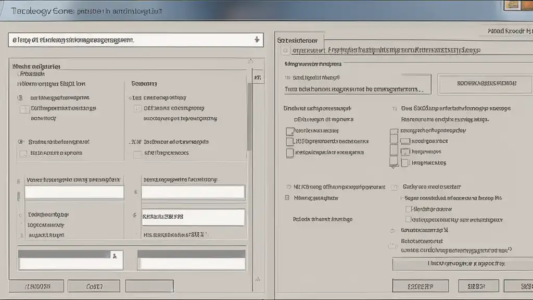Click the labeled button at top-right below title bar
The height and width of the screenshot is (300, 533).
[x=510, y=31]
